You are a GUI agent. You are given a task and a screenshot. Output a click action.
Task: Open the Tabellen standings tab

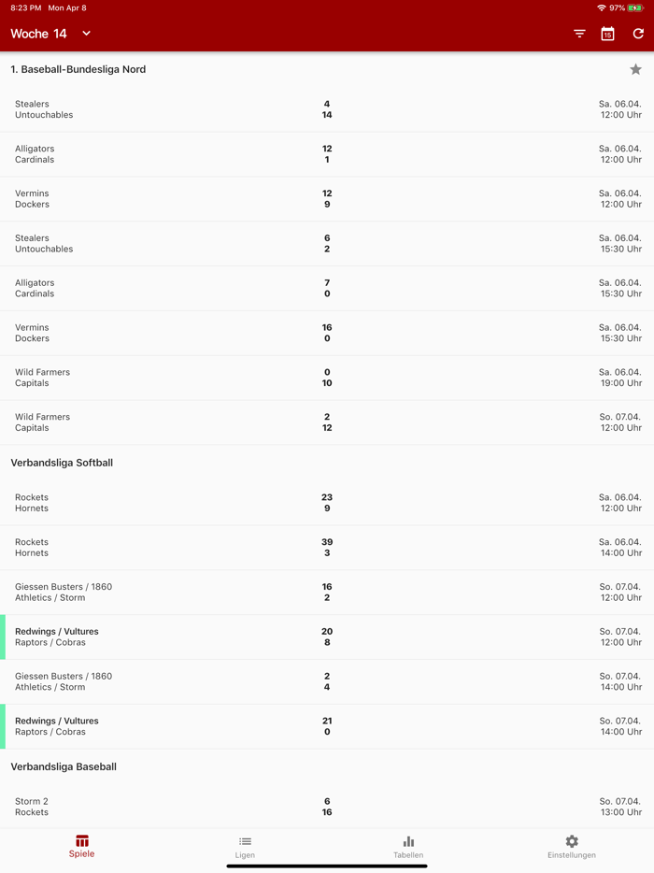click(x=408, y=846)
